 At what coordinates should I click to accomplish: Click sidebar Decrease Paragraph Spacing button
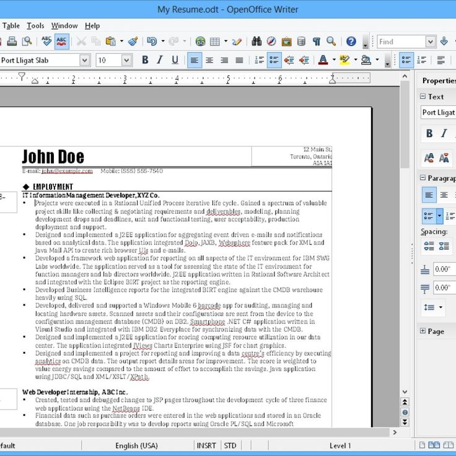444,246
